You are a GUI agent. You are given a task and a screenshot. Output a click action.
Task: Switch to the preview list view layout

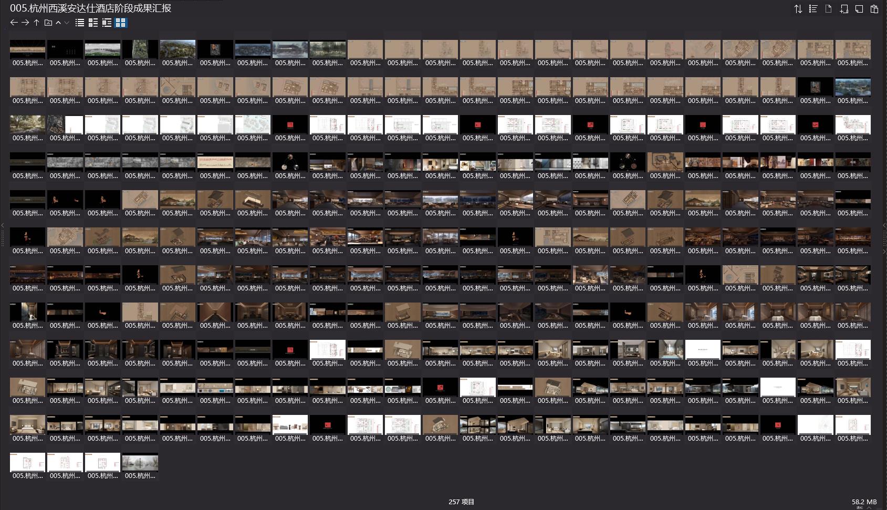pyautogui.click(x=107, y=23)
